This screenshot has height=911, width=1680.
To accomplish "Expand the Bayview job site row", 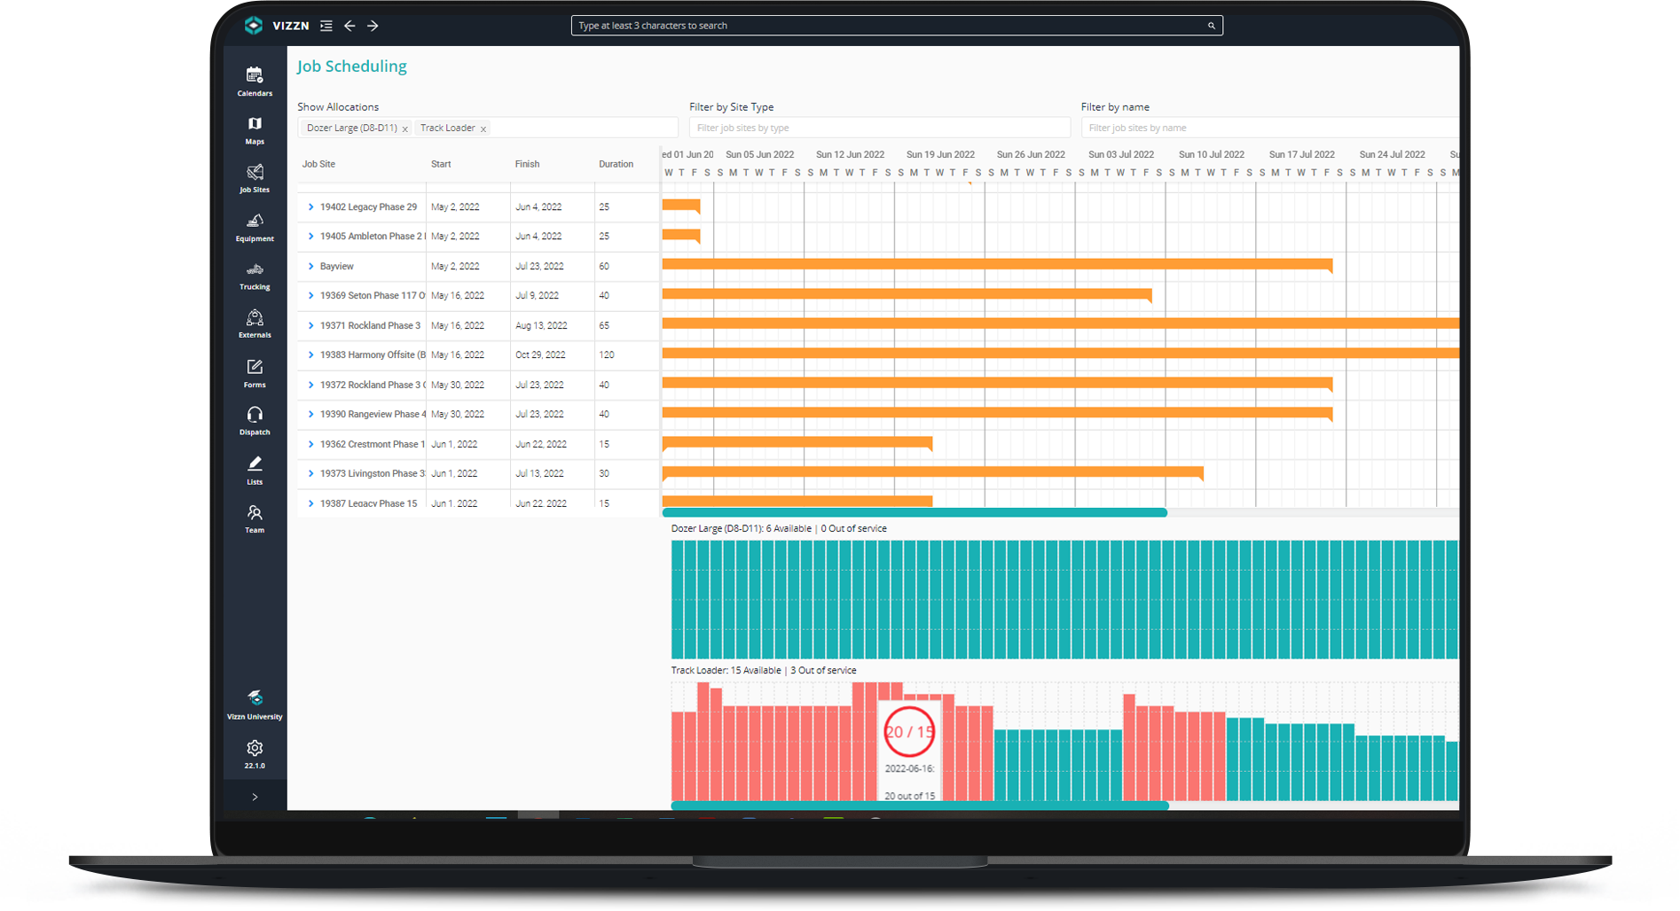I will coord(310,266).
